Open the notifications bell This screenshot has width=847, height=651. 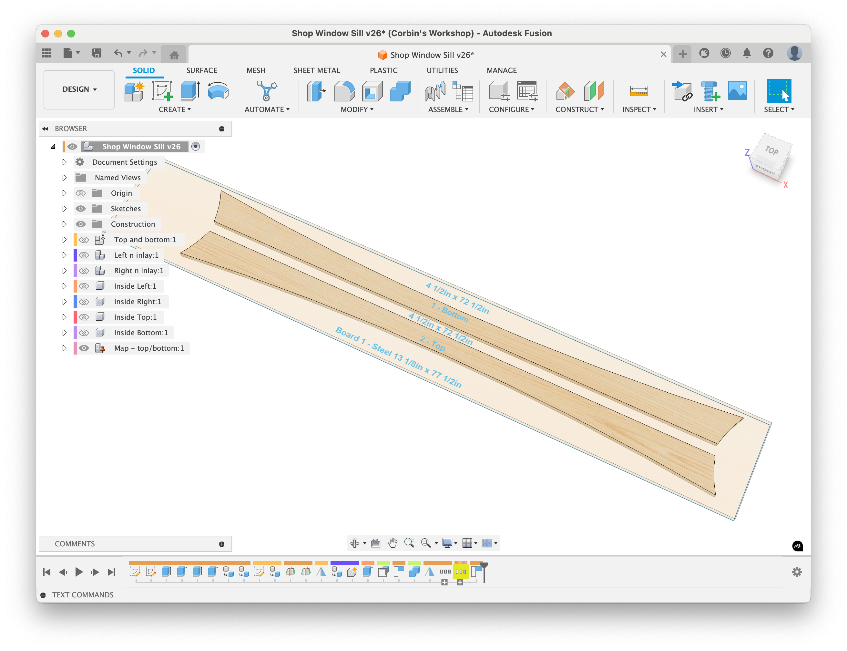pyautogui.click(x=747, y=53)
